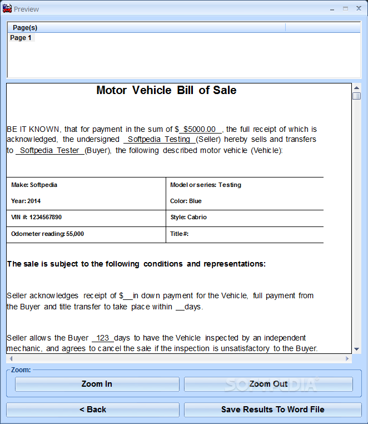
Task: Click the Preview app icon in title bar
Action: [7, 9]
